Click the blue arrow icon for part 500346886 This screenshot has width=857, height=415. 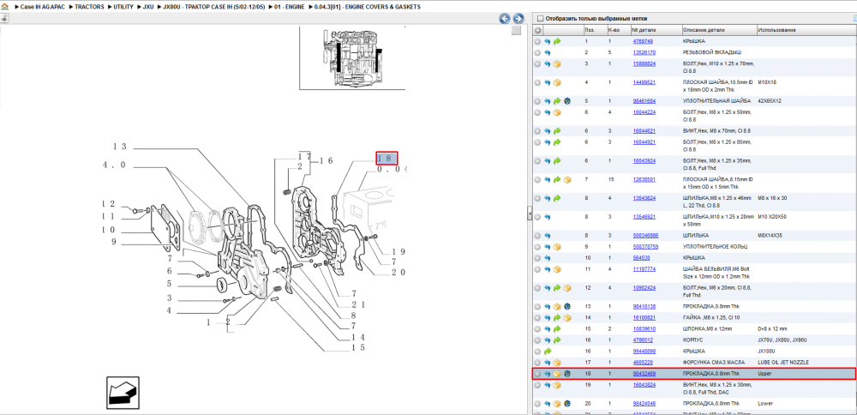point(547,236)
